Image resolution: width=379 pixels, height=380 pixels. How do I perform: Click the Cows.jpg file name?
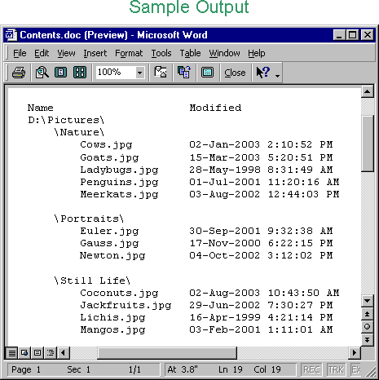pyautogui.click(x=106, y=145)
